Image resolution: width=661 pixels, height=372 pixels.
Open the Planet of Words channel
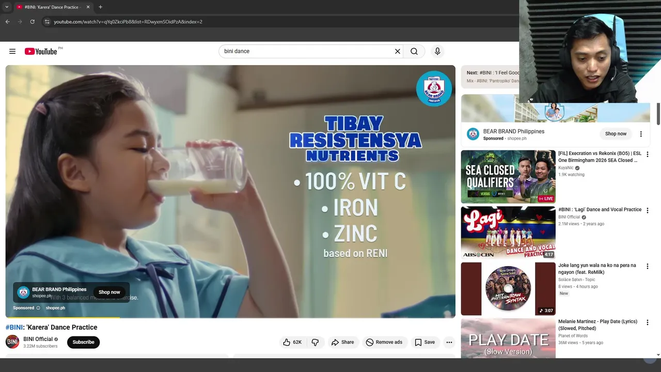(x=573, y=336)
